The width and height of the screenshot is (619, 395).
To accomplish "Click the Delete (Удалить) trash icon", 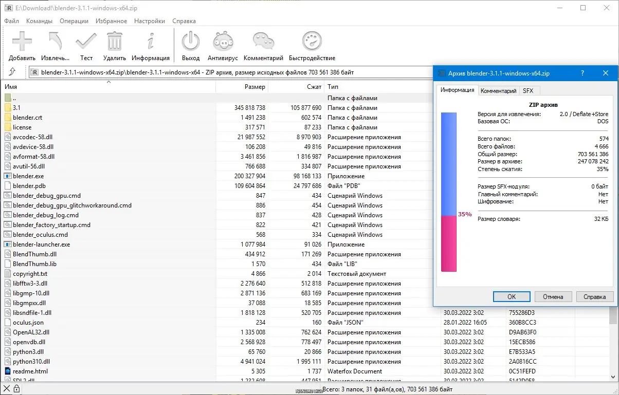I will click(x=114, y=42).
